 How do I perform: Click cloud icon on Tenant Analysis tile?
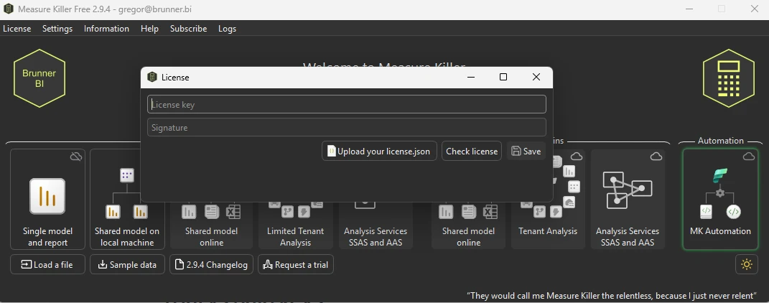577,157
